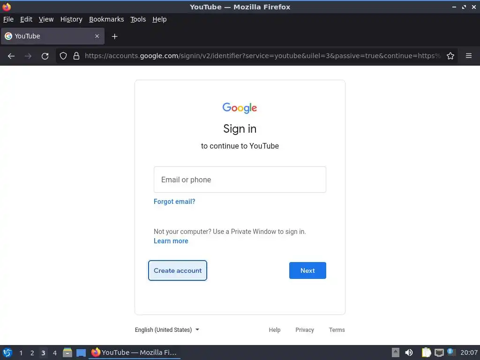Click the Google logo on the sign-in card

pos(240,108)
